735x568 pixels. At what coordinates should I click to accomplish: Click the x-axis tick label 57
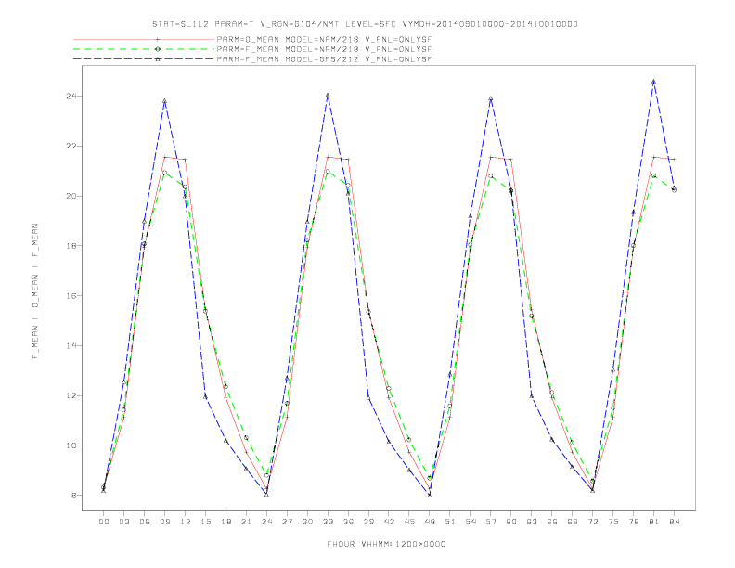[x=491, y=522]
